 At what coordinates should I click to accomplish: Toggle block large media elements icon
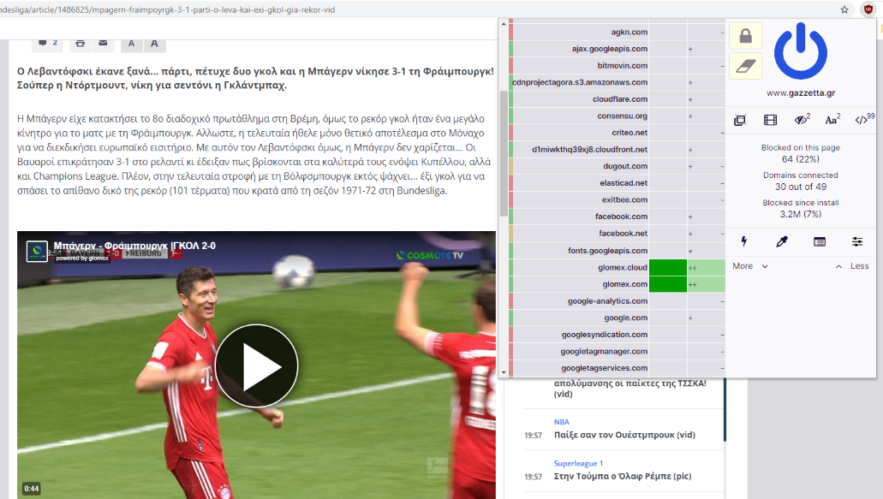click(770, 120)
